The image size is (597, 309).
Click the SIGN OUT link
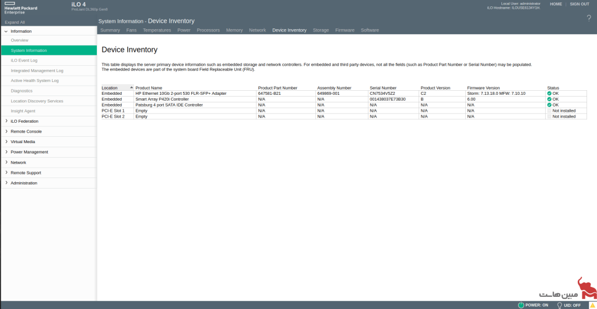pos(579,4)
